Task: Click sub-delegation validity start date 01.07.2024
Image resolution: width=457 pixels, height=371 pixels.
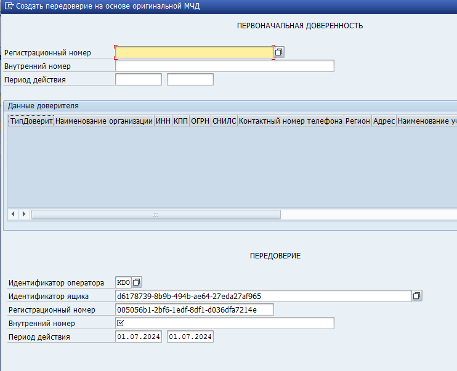Action: pyautogui.click(x=139, y=337)
